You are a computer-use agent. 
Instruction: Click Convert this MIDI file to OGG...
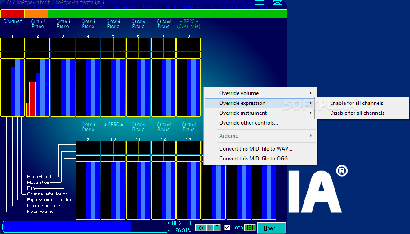[x=260, y=159]
